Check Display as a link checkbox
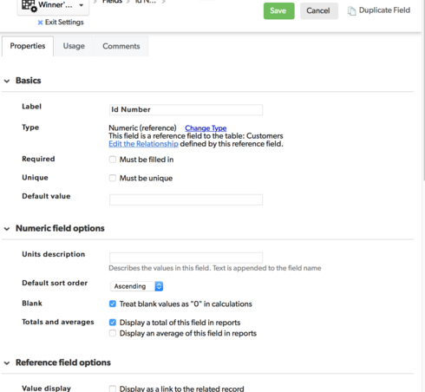This screenshot has height=392, width=425. (113, 389)
